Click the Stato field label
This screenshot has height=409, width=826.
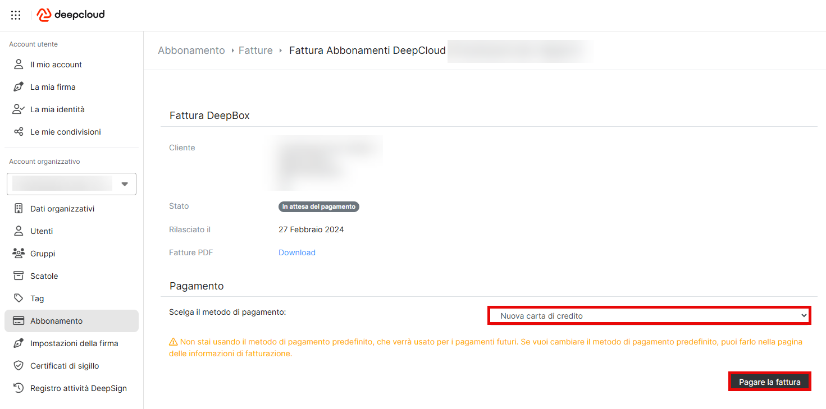pos(179,206)
